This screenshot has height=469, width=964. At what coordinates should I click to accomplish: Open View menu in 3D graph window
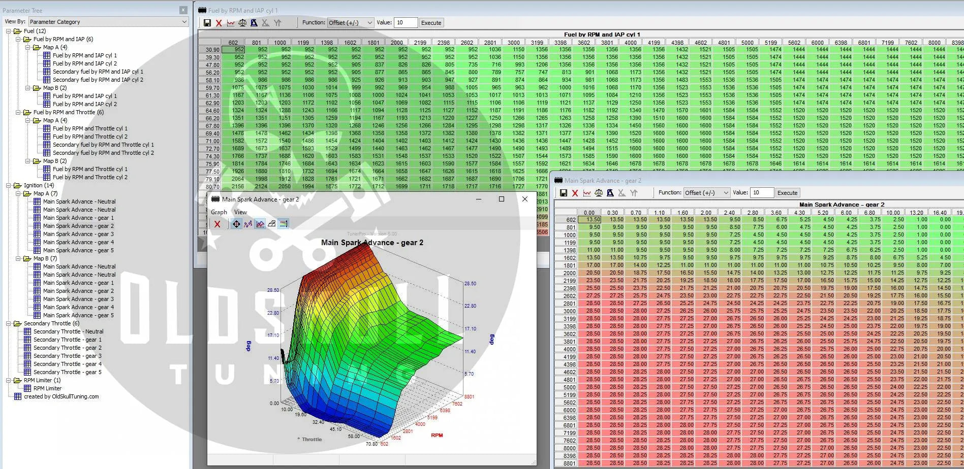[240, 212]
